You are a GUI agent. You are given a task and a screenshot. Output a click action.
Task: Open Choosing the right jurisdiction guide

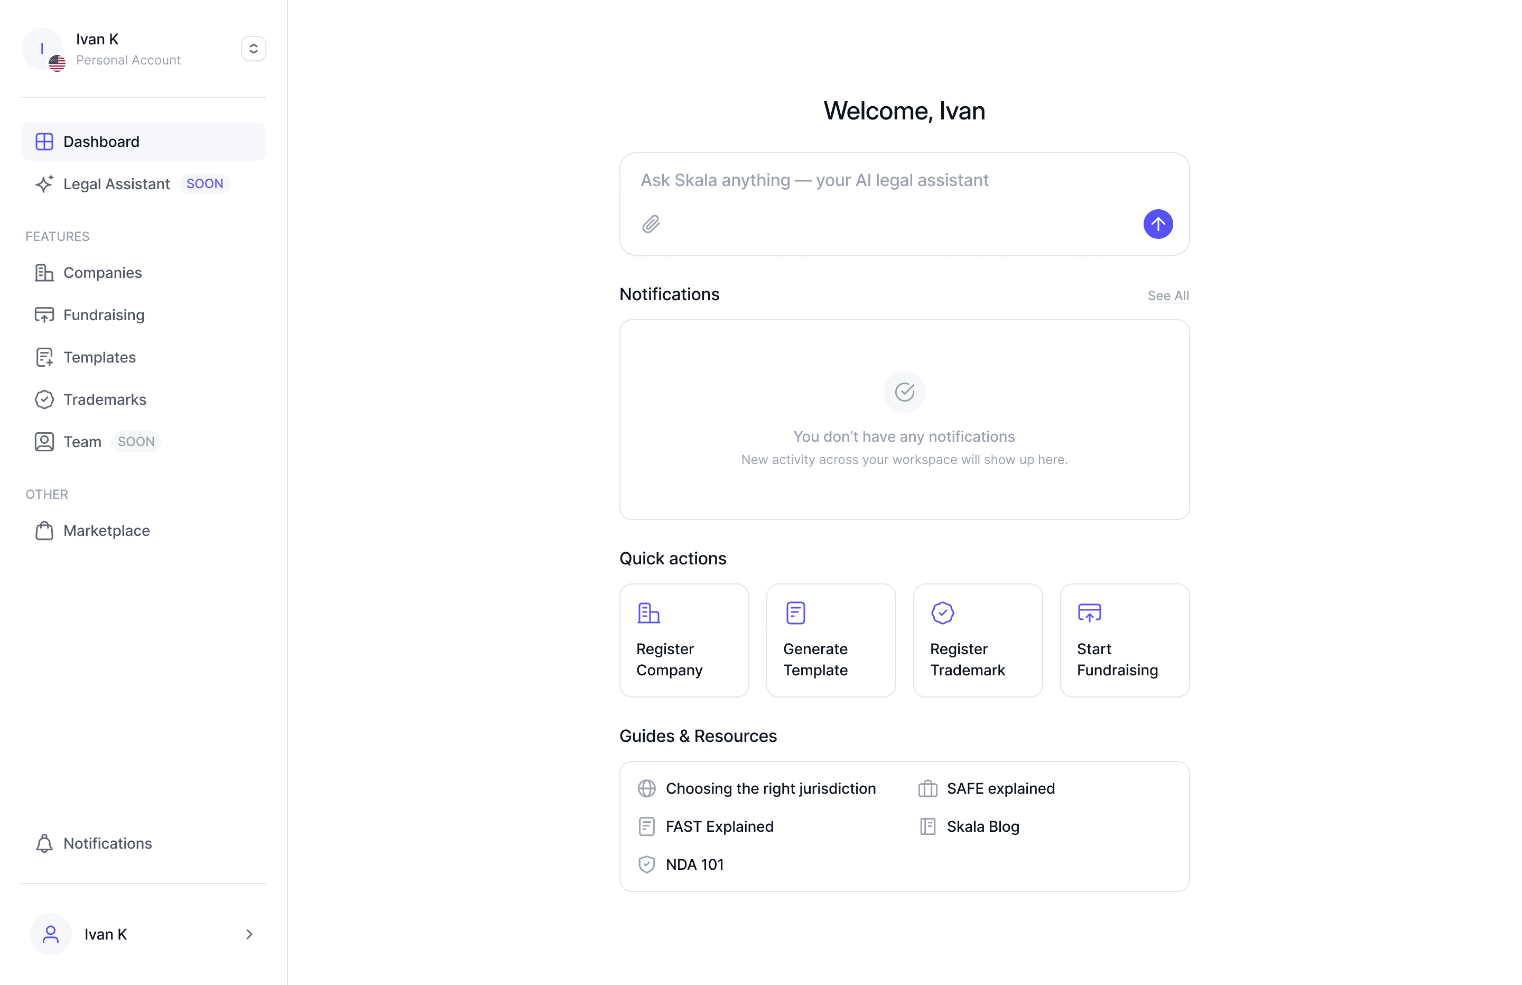pyautogui.click(x=770, y=788)
